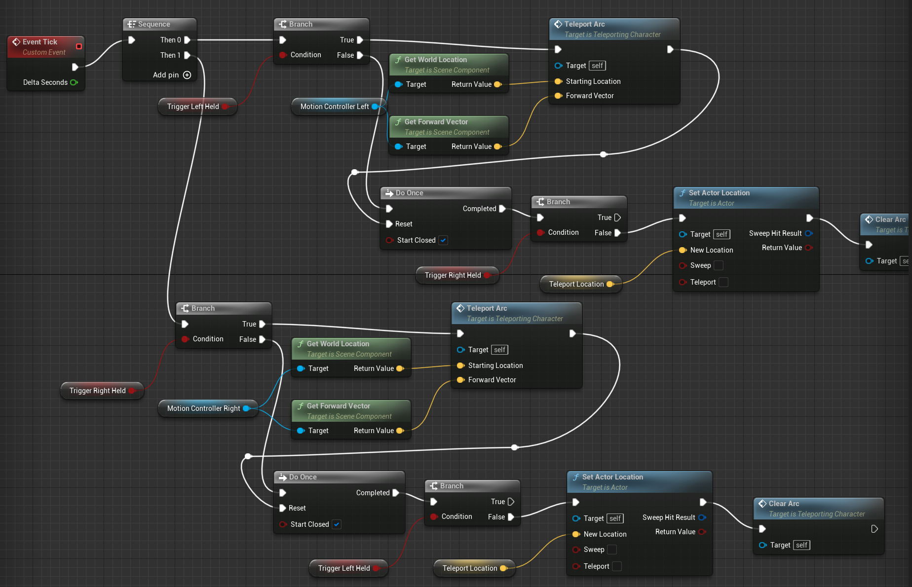Click Condition pin on Branch fed by Then 0
This screenshot has height=587, width=912.
pyautogui.click(x=283, y=55)
